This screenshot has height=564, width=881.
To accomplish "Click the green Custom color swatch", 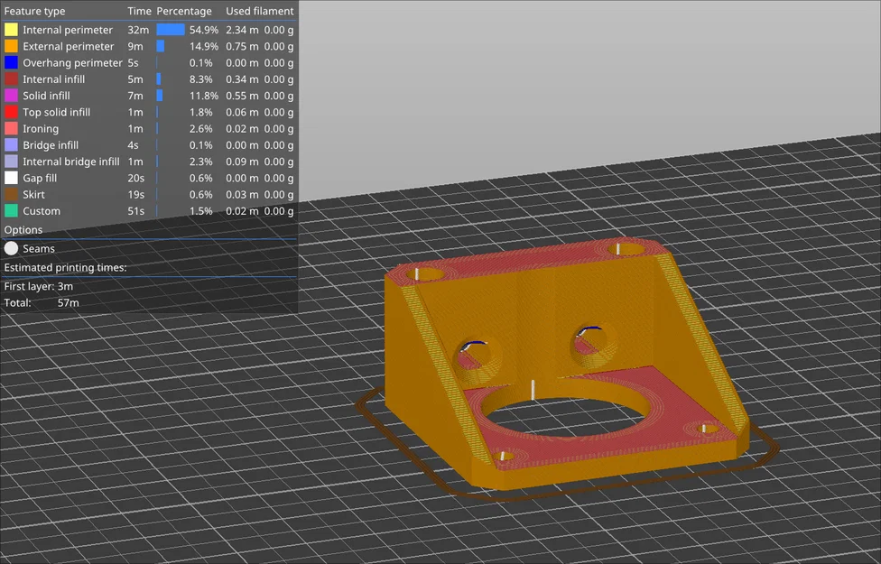I will coord(11,210).
